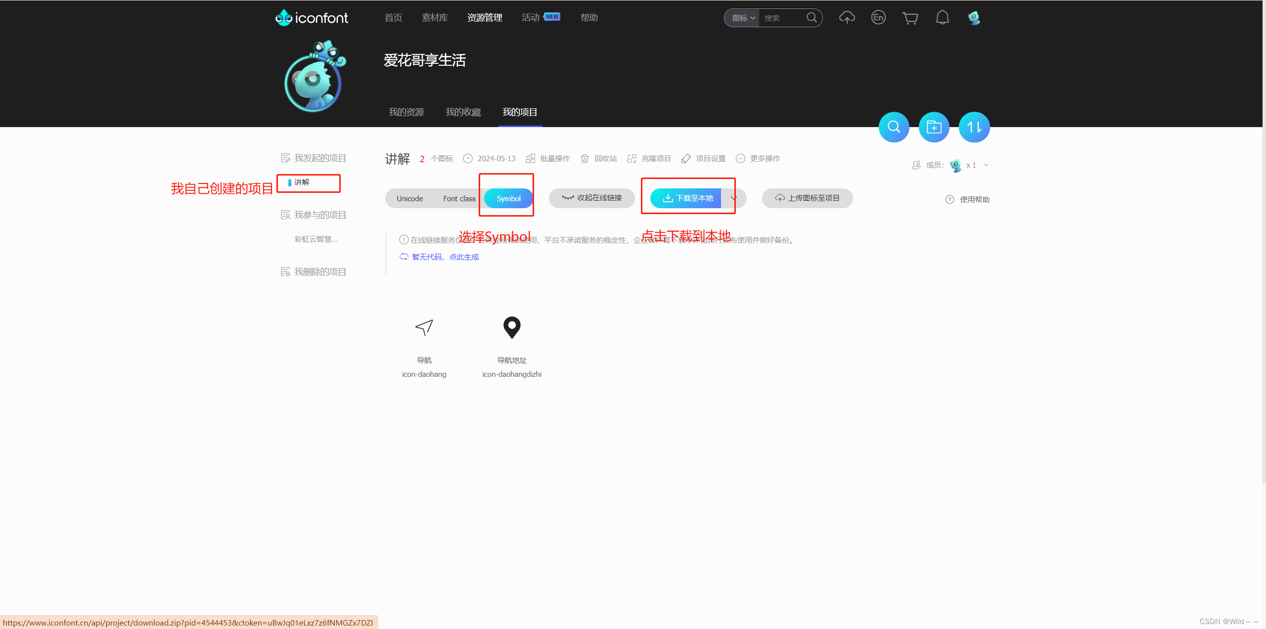Viewport: 1266px width, 629px height.
Task: Switch code mode to Font class
Action: (459, 198)
